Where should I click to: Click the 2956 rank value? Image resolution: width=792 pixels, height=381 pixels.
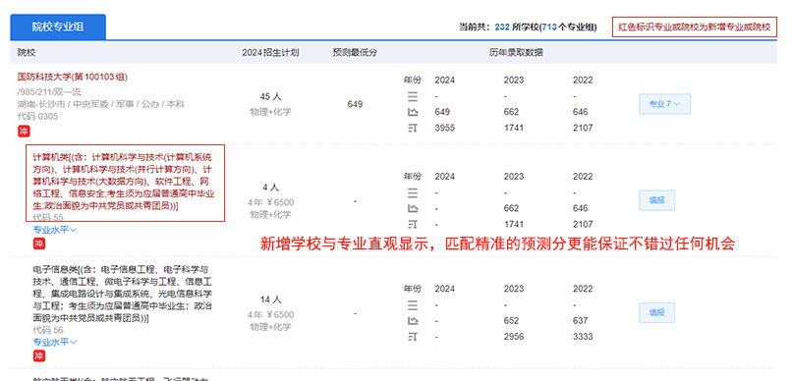click(514, 337)
